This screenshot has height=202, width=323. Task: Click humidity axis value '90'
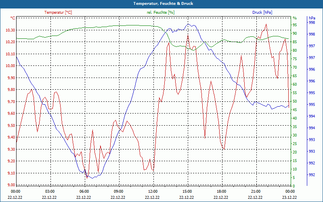click(295, 34)
